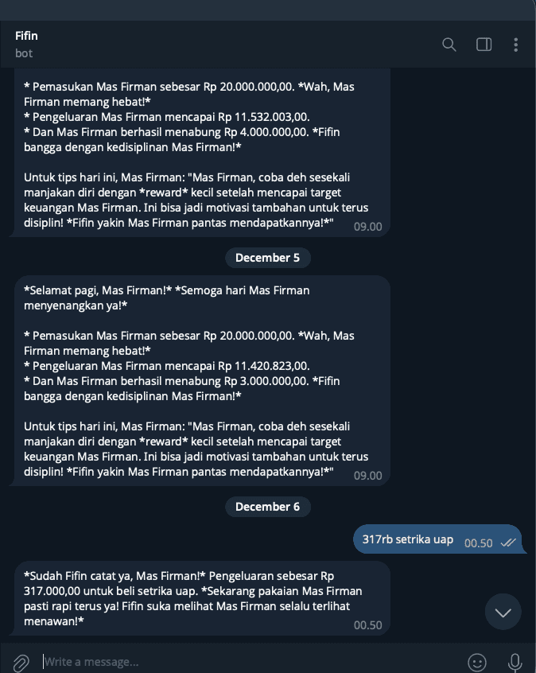Screen dimensions: 536x673
Task: Click the microphone voice message icon
Action: click(515, 663)
